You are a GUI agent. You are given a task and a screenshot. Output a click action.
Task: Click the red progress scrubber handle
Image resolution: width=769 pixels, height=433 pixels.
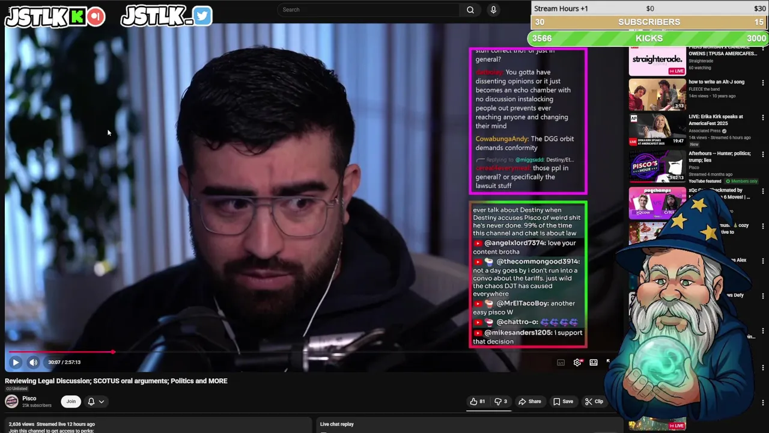click(x=113, y=352)
